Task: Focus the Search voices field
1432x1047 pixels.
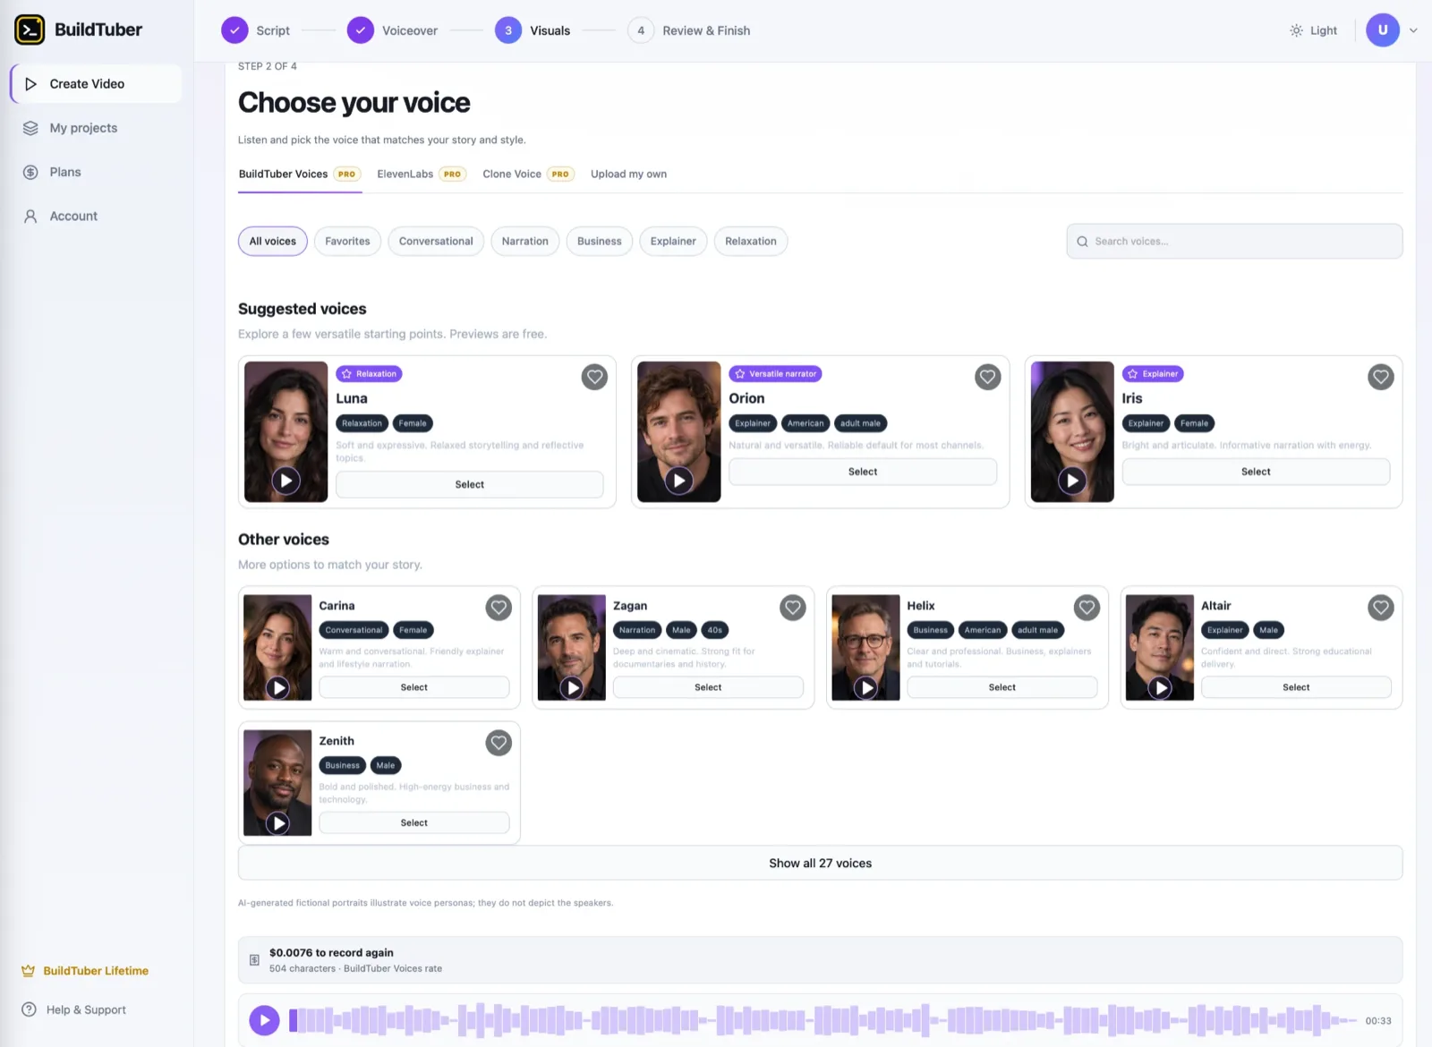Action: coord(1234,242)
